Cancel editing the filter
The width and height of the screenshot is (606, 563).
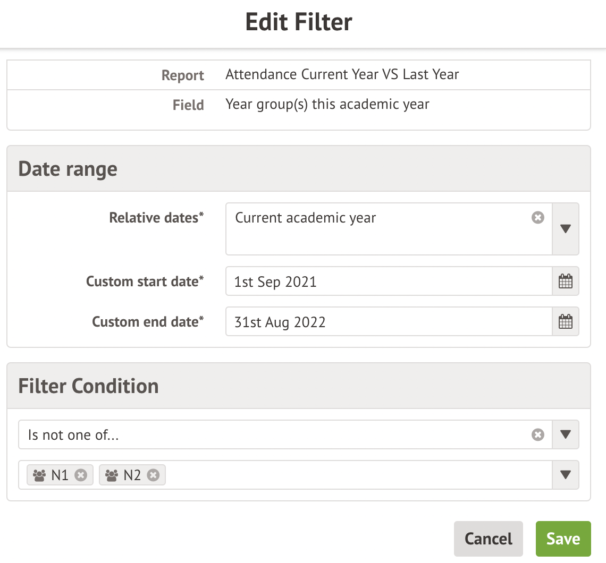tap(488, 539)
